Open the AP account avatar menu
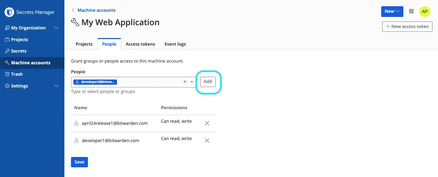438x177 pixels. [x=425, y=11]
